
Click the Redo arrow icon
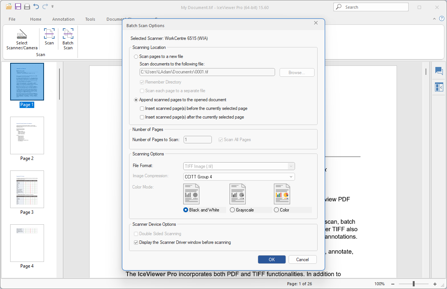point(45,6)
